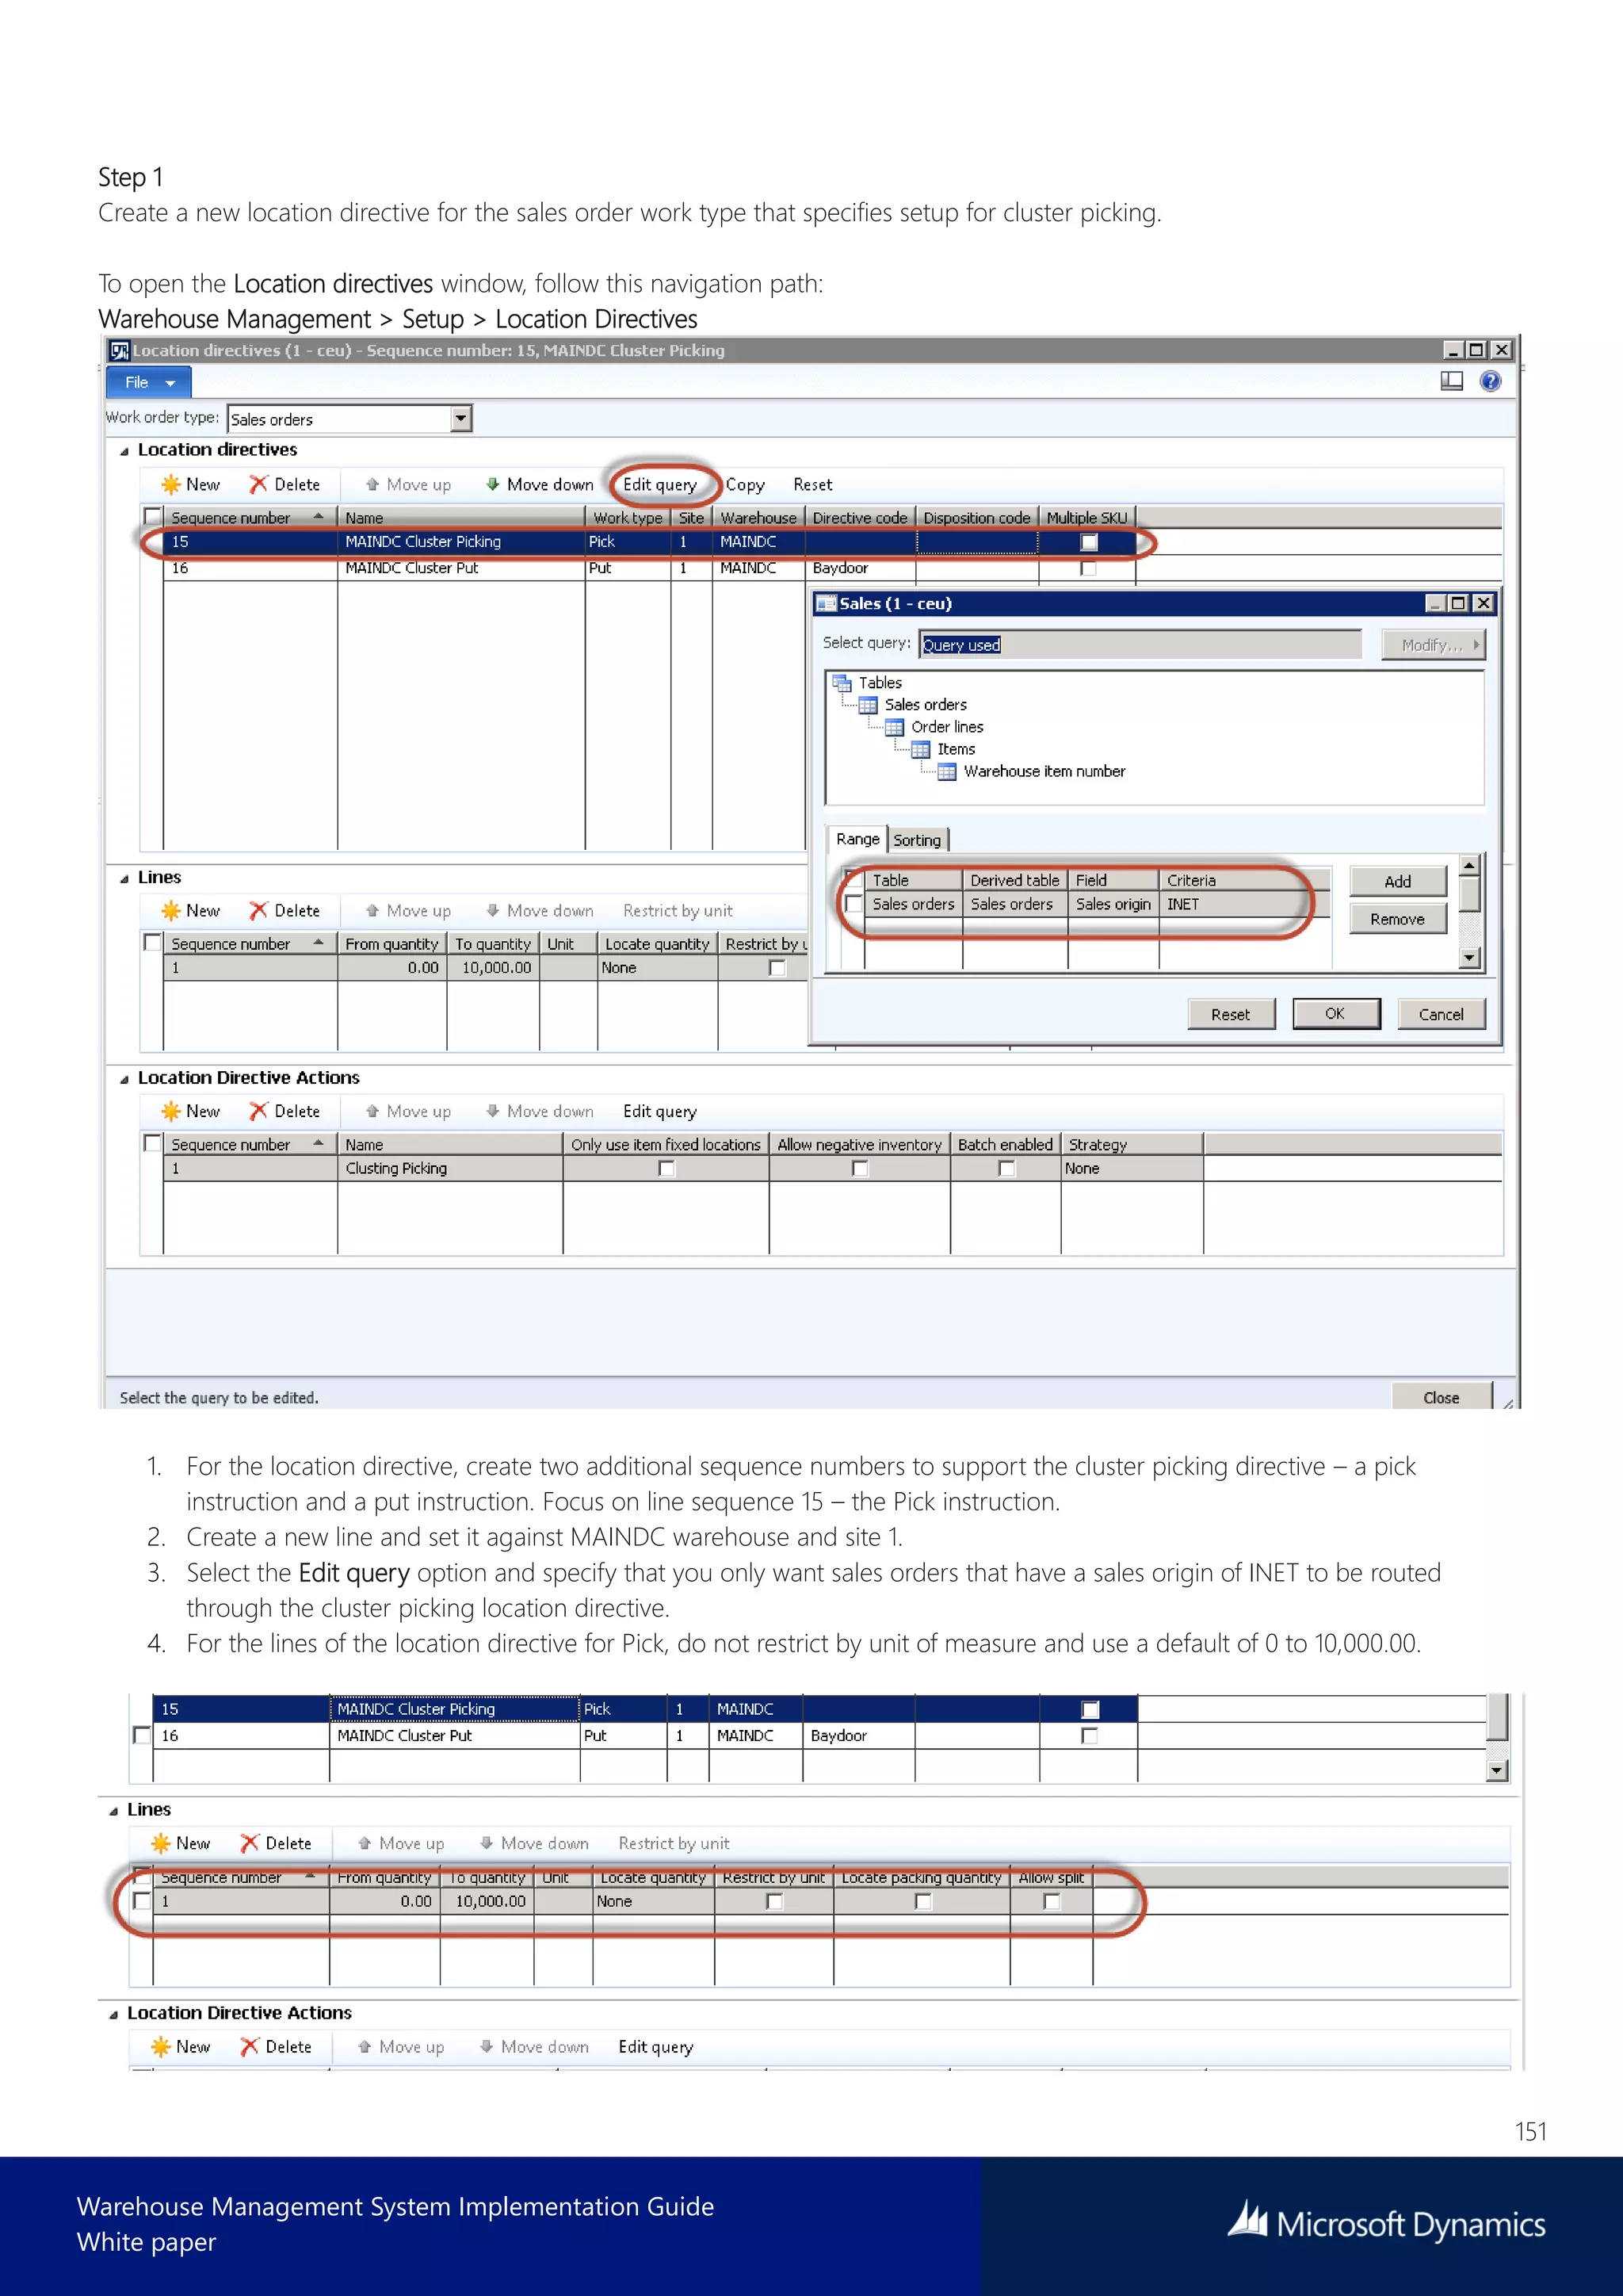This screenshot has height=2296, width=1623.
Task: Click New in upper Lines toolbar
Action: 191,910
